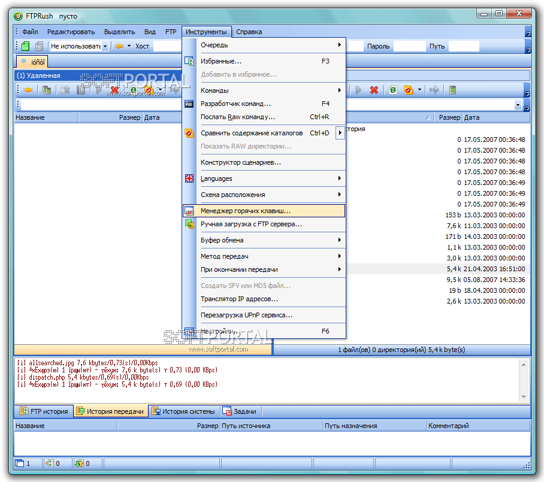The image size is (544, 482).
Task: Click into the Хост input field
Action: (168, 46)
